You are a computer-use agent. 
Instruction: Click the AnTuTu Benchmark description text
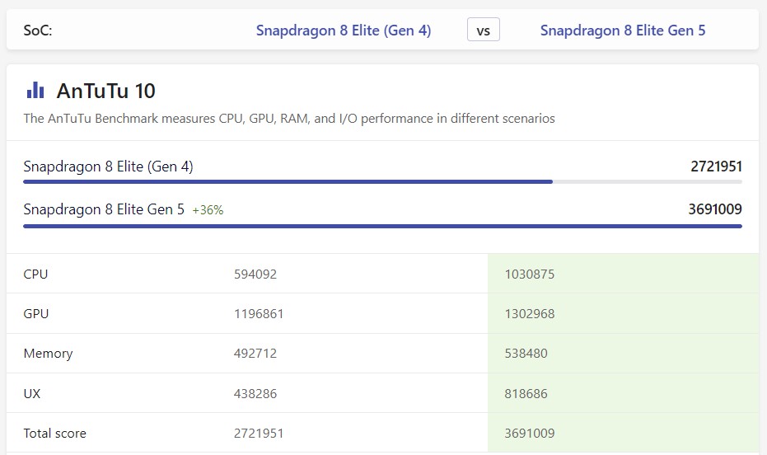[x=289, y=119]
